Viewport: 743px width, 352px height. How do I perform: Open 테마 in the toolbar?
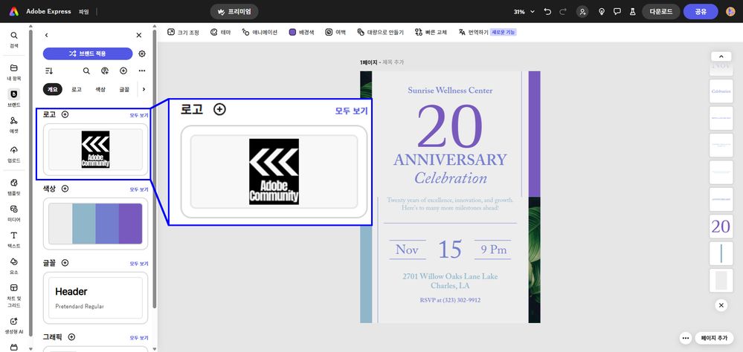220,32
